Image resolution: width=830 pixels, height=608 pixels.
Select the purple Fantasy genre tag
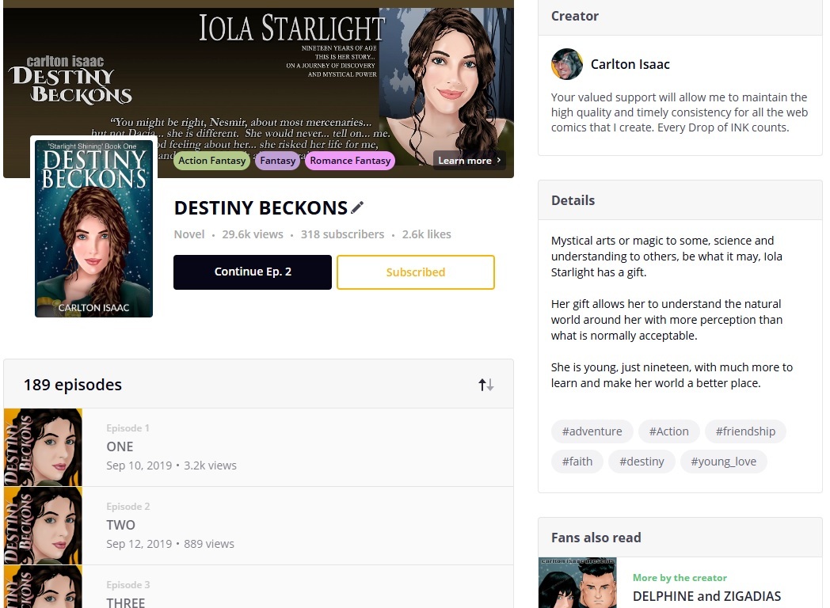coord(277,161)
